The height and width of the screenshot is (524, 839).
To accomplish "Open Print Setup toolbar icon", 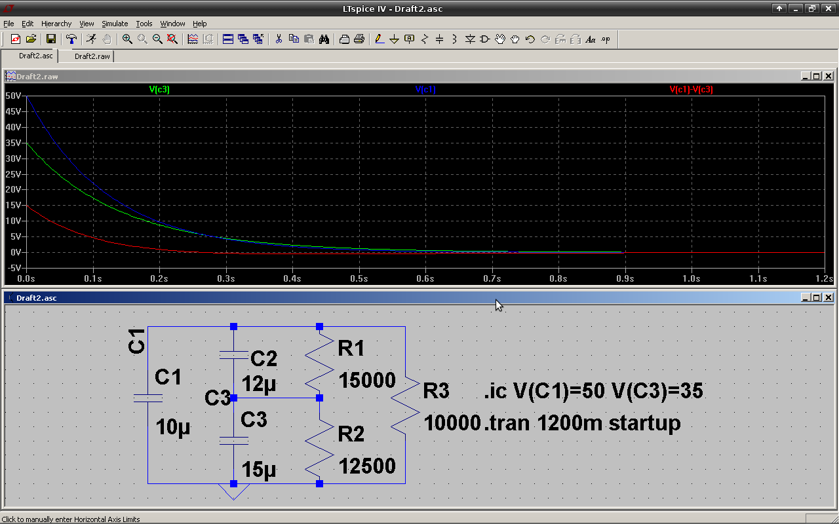I will (x=344, y=39).
